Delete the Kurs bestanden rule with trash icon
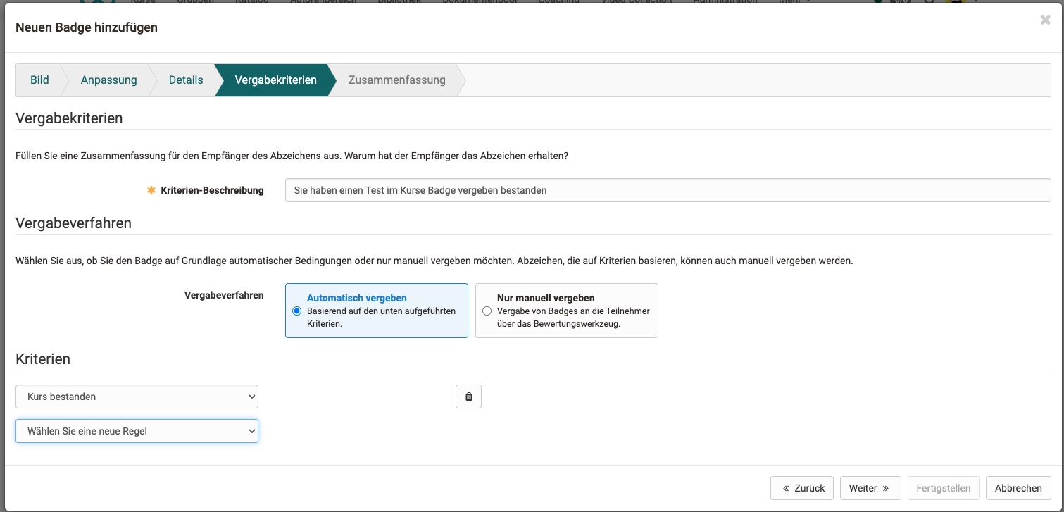 468,397
